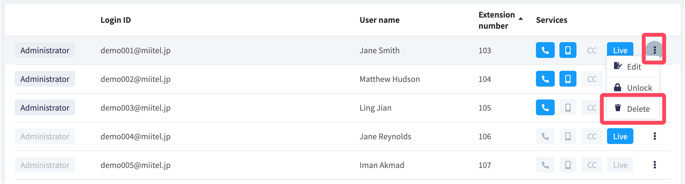This screenshot has width=685, height=184.
Task: Select Unlock in the context menu
Action: click(633, 88)
